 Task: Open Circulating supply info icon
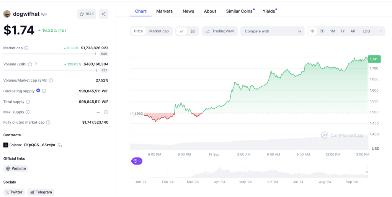coord(44,91)
